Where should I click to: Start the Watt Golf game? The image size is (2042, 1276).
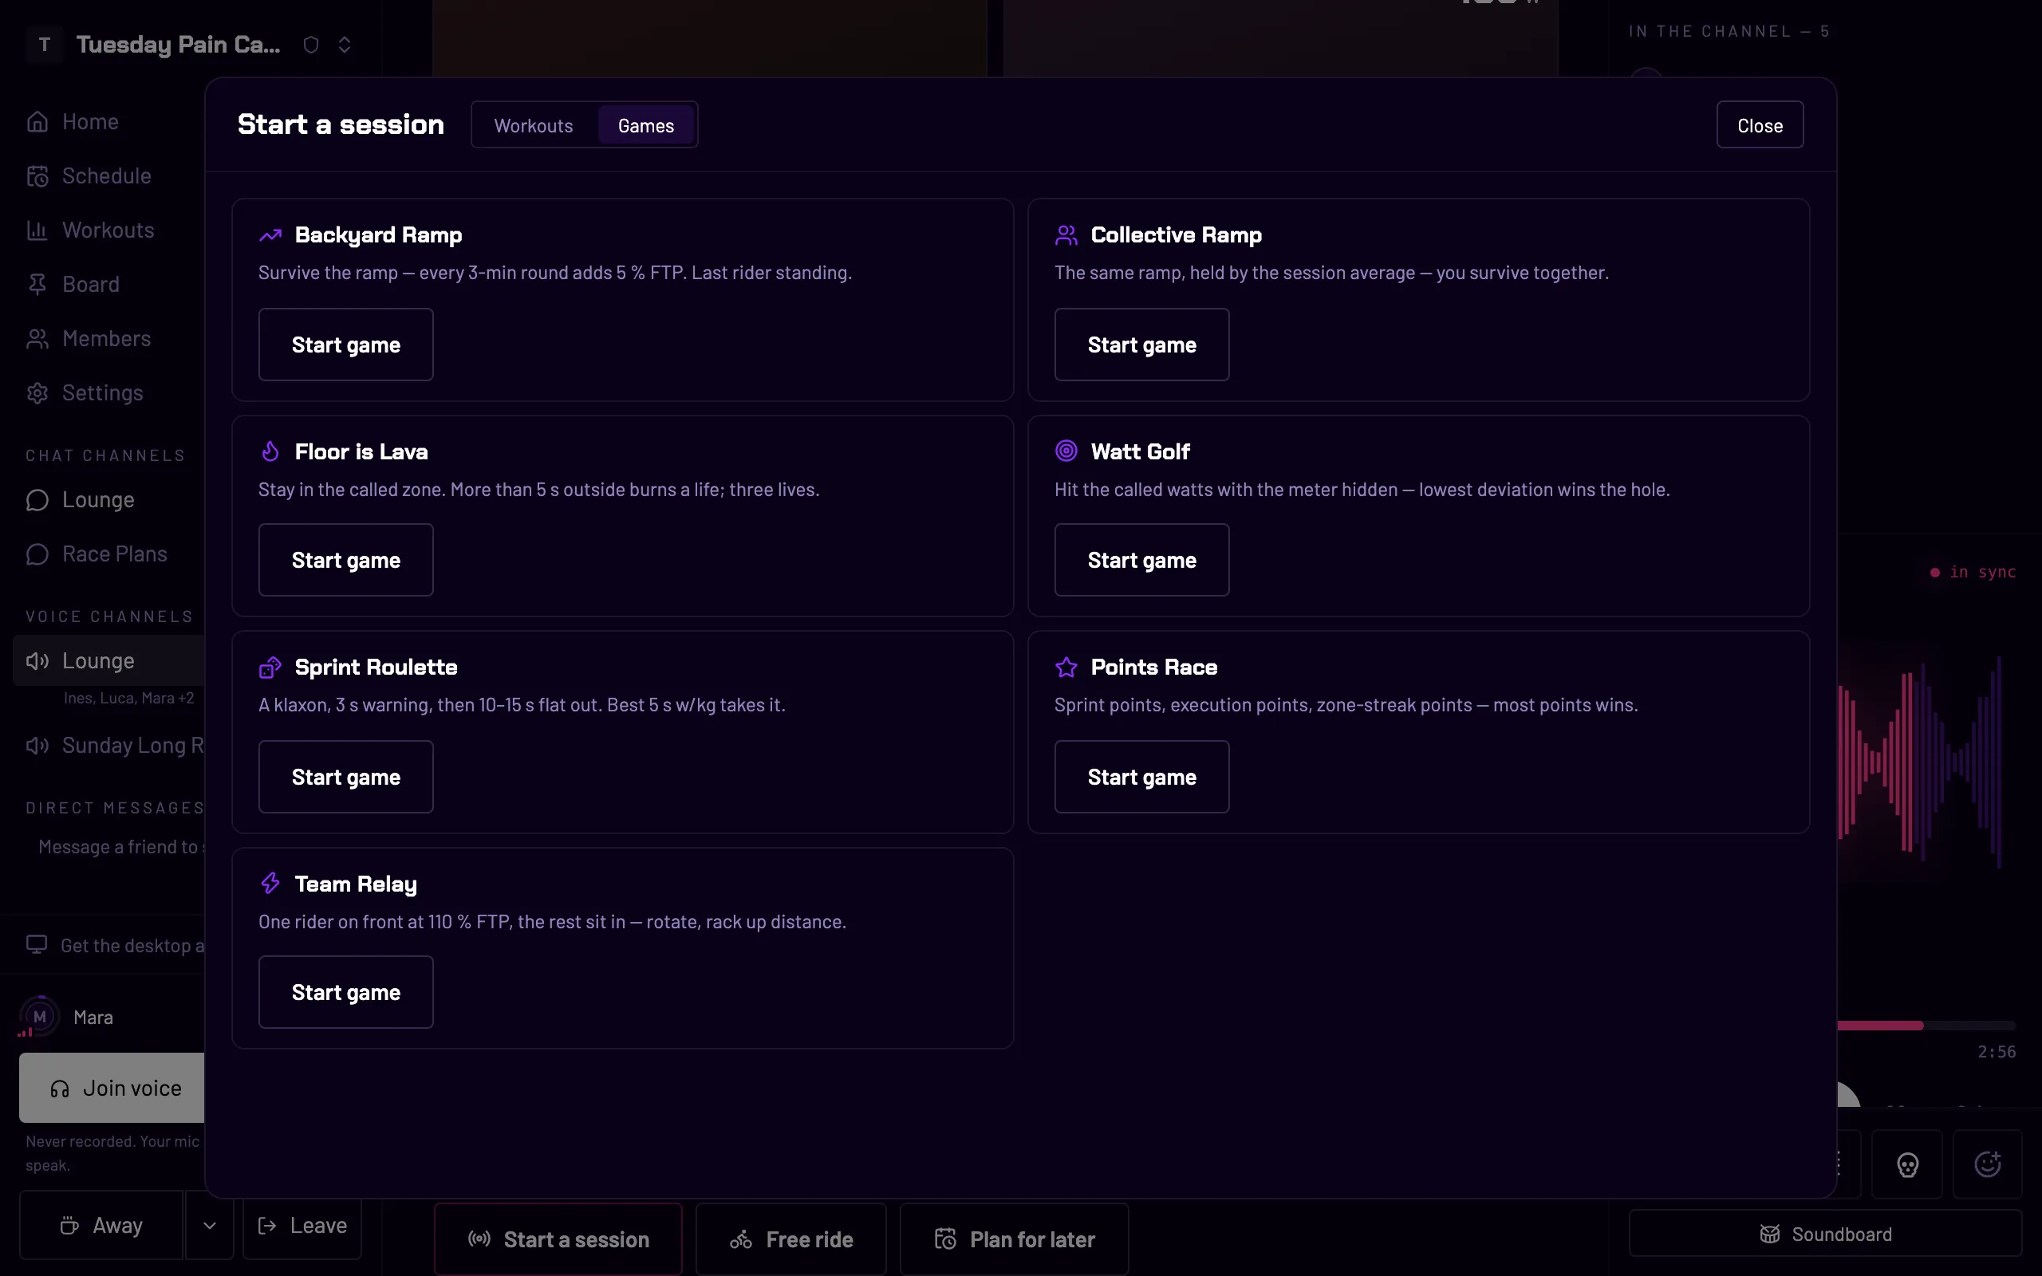coord(1141,561)
